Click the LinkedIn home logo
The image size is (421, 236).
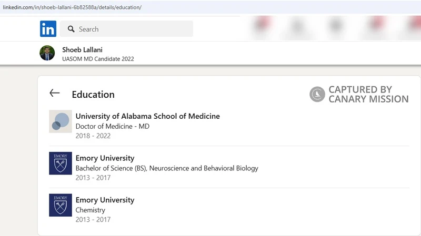48,29
